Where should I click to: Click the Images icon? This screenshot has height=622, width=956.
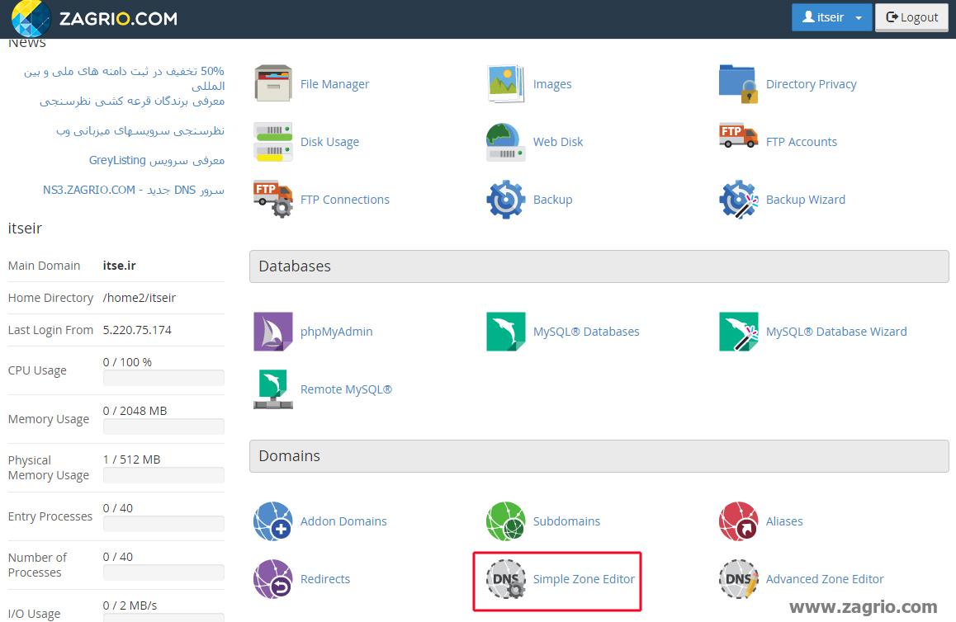pyautogui.click(x=505, y=83)
